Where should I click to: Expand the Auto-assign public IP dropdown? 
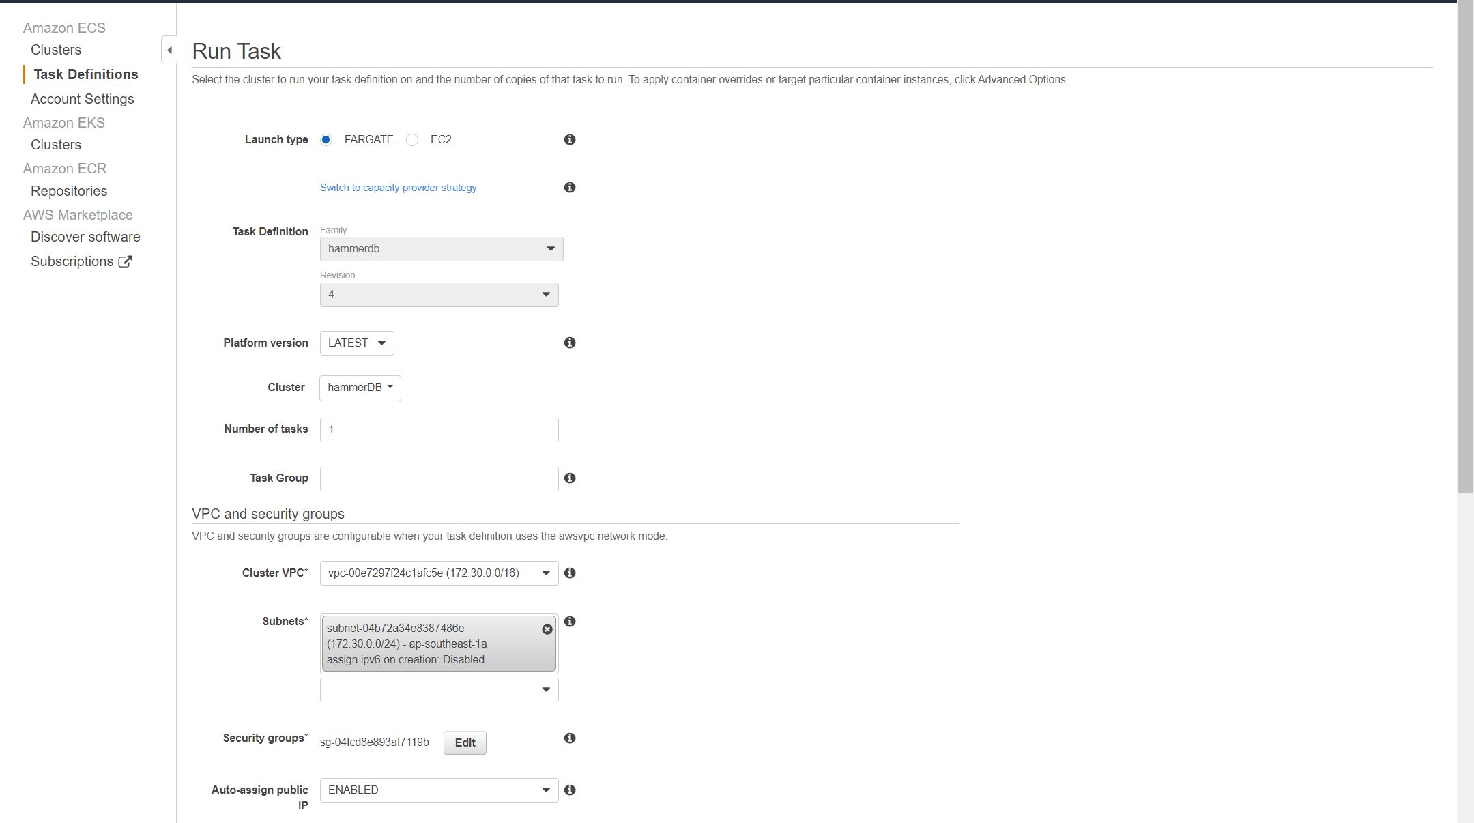439,790
